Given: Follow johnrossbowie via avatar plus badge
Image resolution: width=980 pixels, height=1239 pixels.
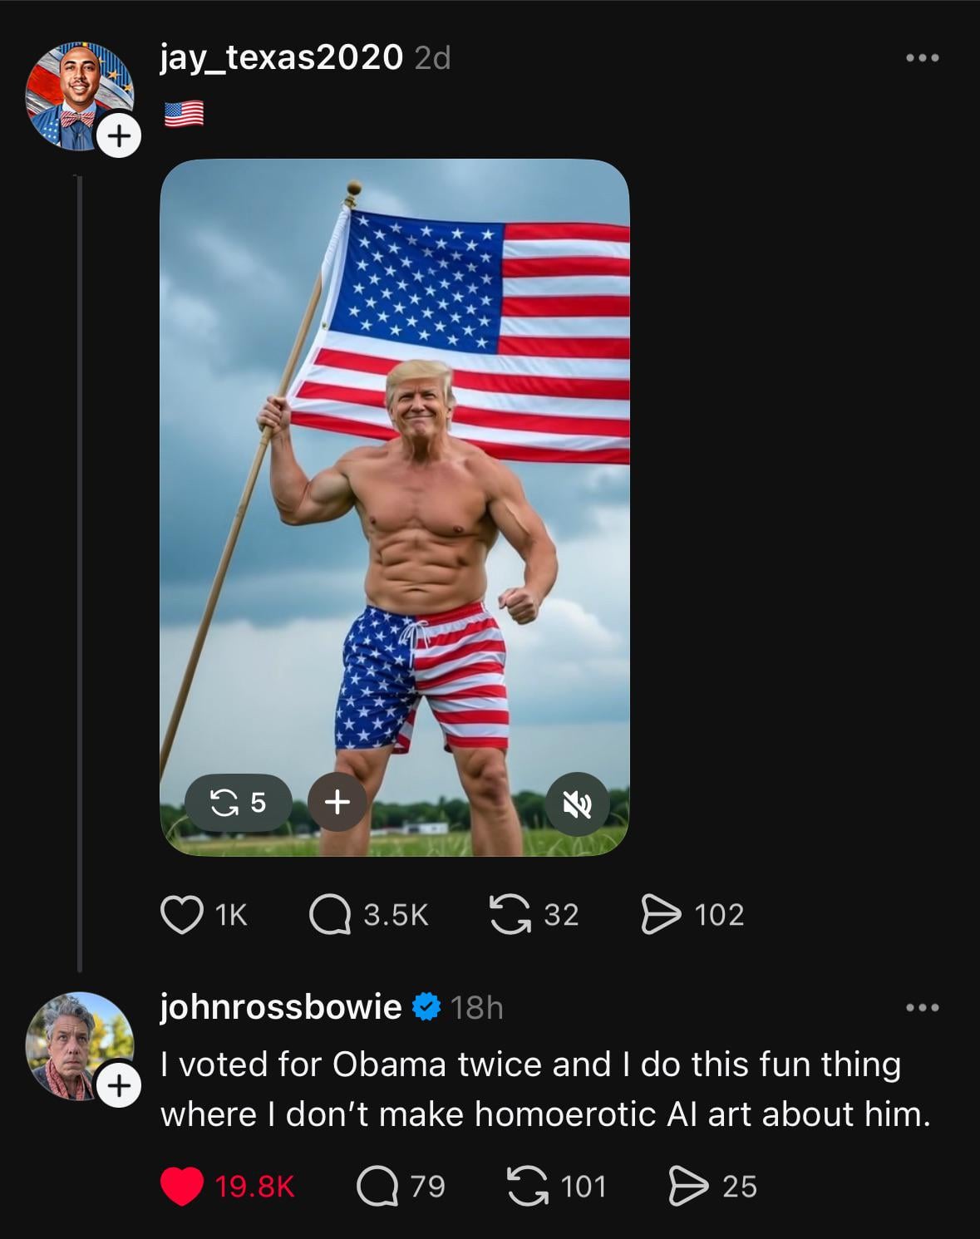Looking at the screenshot, I should click(118, 1085).
